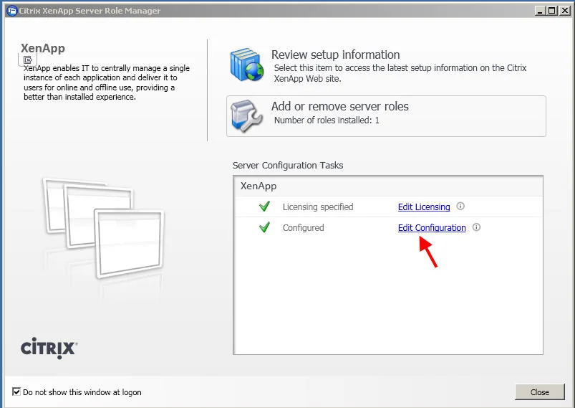Click the info icon beside Edit Licensing
Screen dimensions: 575x408
coord(460,206)
